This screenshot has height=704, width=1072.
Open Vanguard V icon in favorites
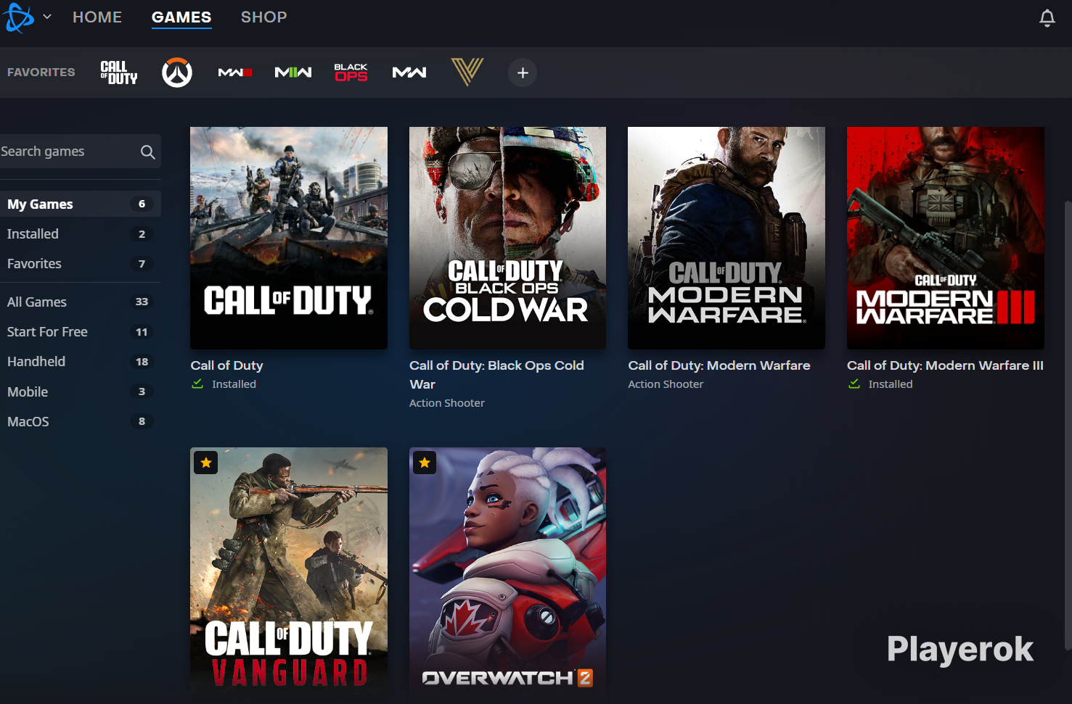[467, 72]
